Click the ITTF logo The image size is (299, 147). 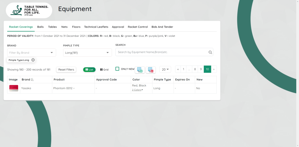[x=29, y=11]
